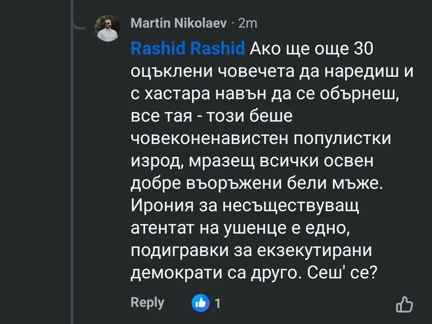Click the 2m comment timestamp
The height and width of the screenshot is (324, 432).
(x=248, y=24)
